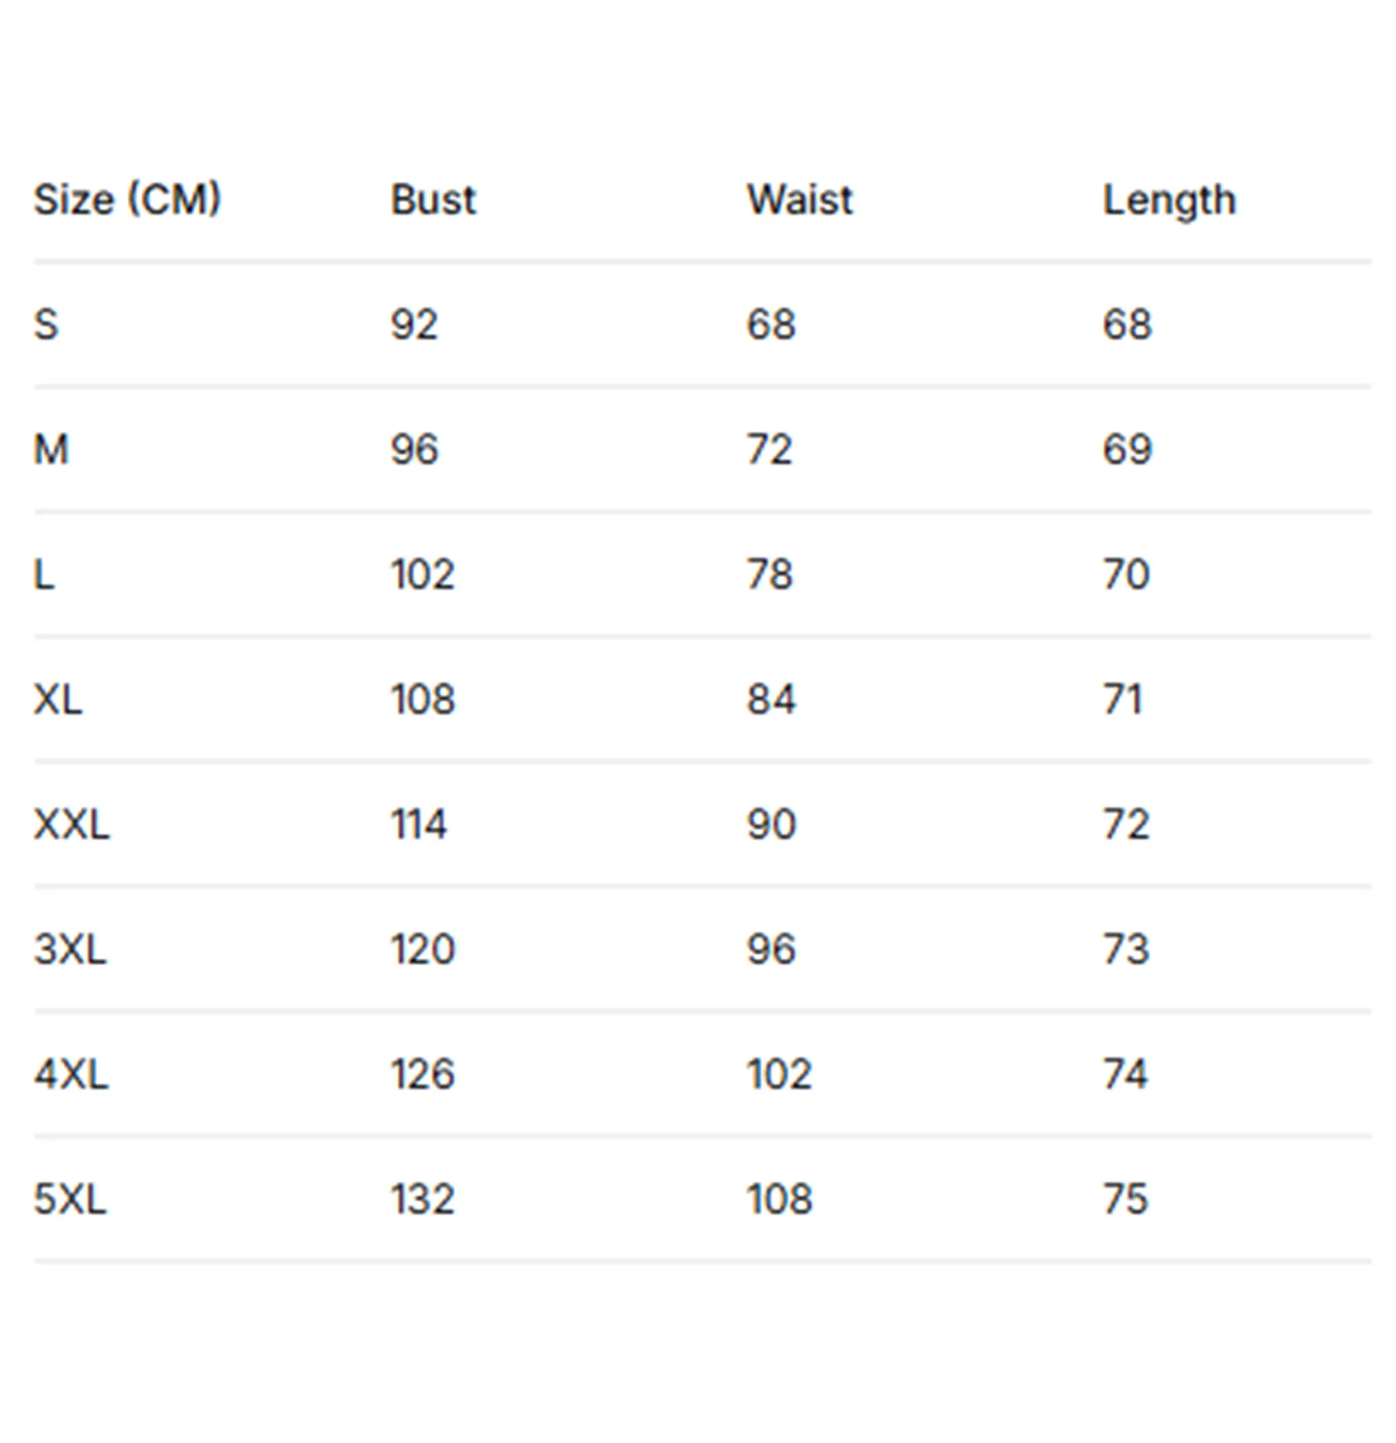Viewport: 1396px width, 1443px height.
Task: Click length value 70 for size L
Action: [x=1125, y=574]
